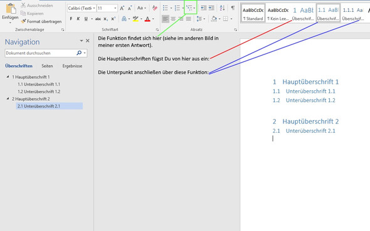Activate the Format übertragen painter
This screenshot has width=370, height=231.
coord(41,21)
